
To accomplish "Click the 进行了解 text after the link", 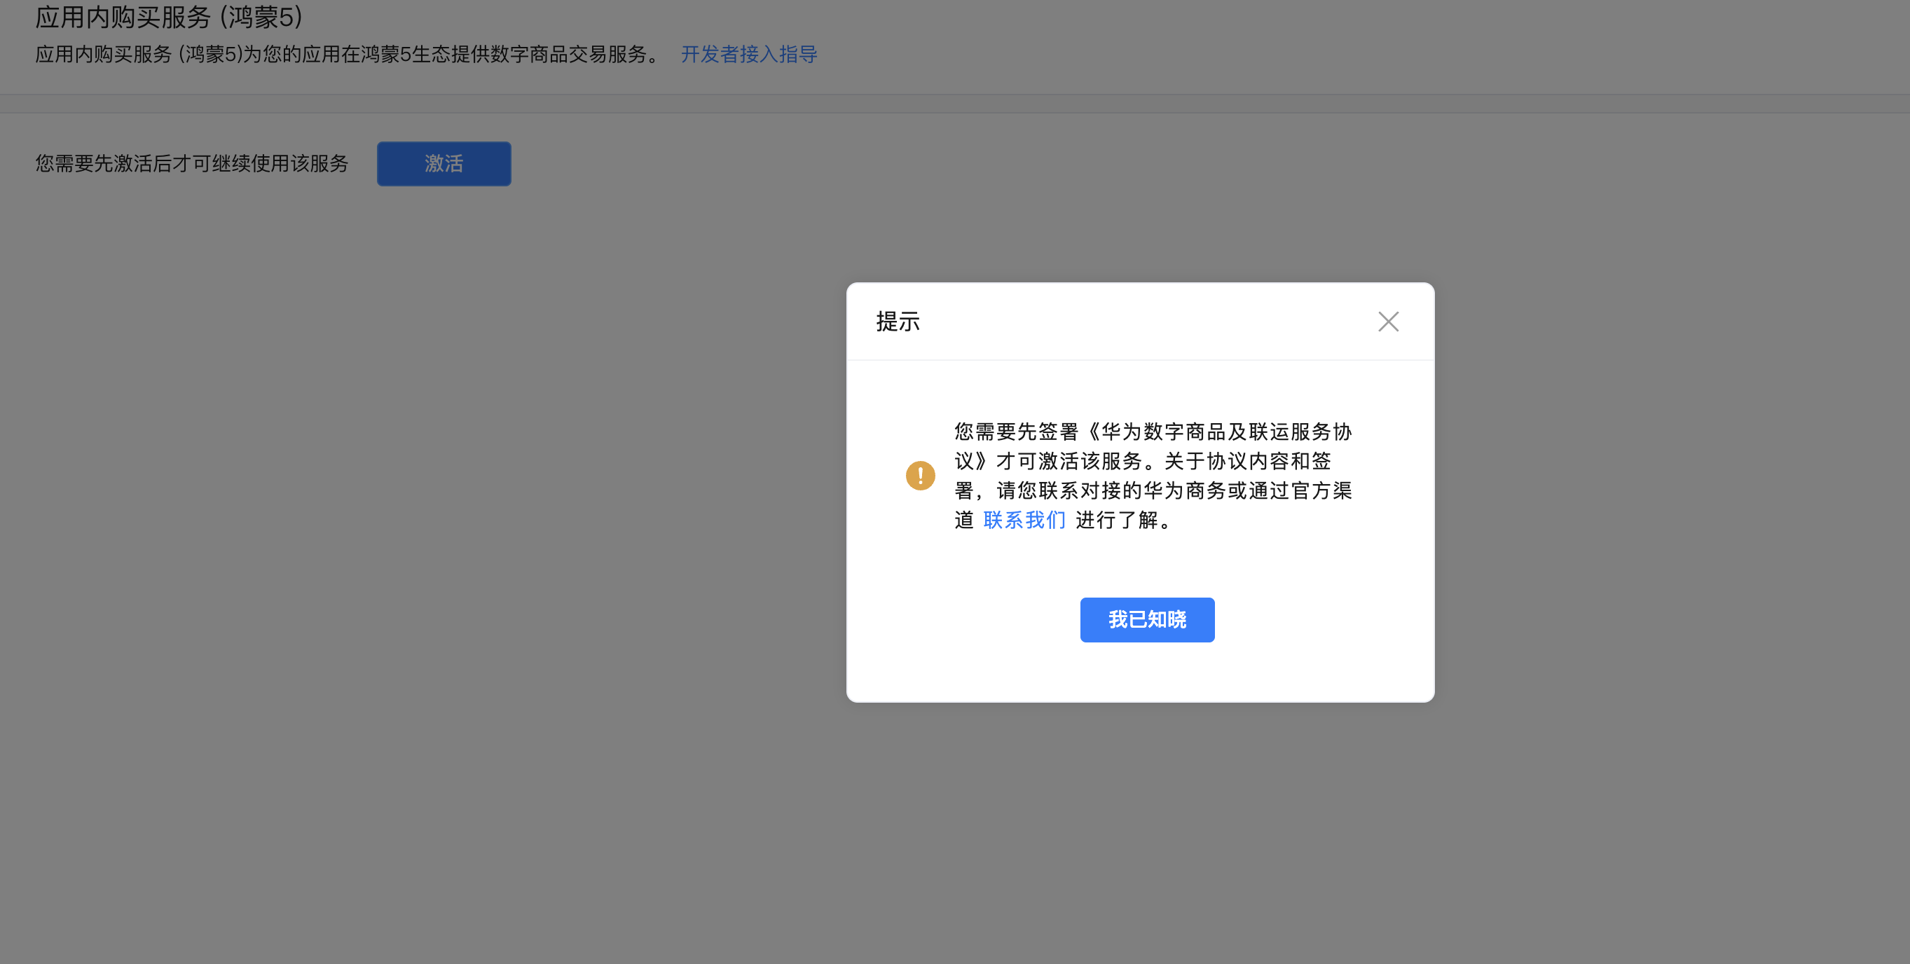I will pyautogui.click(x=1117, y=521).
